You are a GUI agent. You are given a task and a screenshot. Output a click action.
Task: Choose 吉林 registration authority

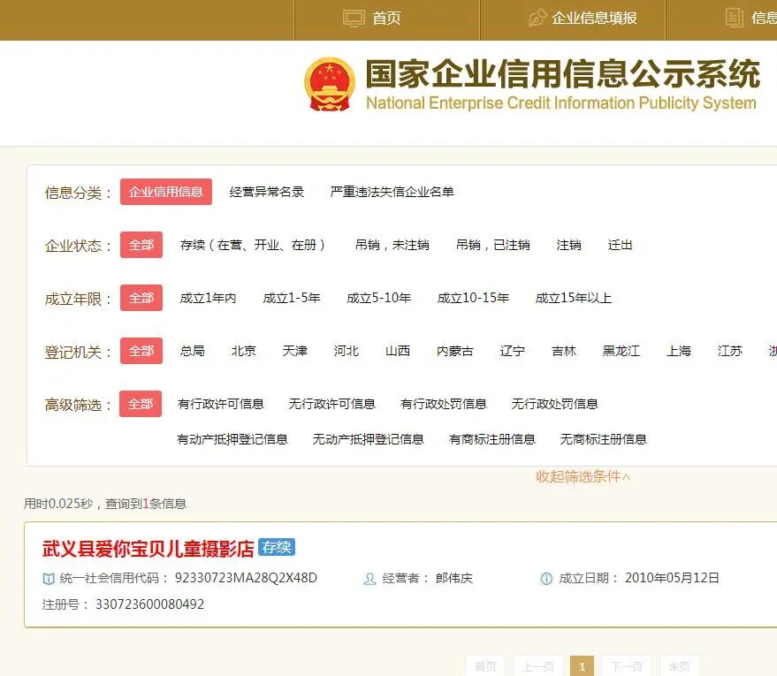[x=564, y=351]
